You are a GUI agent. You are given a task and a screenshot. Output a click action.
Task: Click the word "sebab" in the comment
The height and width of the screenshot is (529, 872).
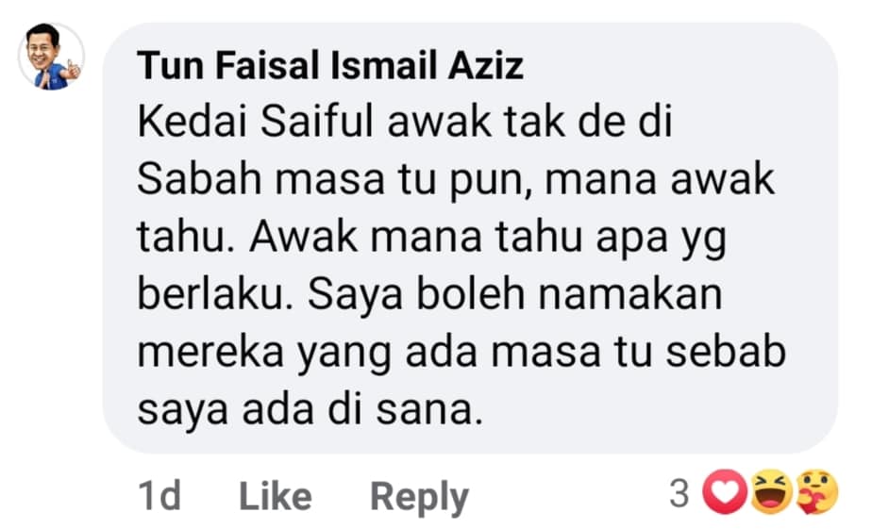pyautogui.click(x=725, y=352)
